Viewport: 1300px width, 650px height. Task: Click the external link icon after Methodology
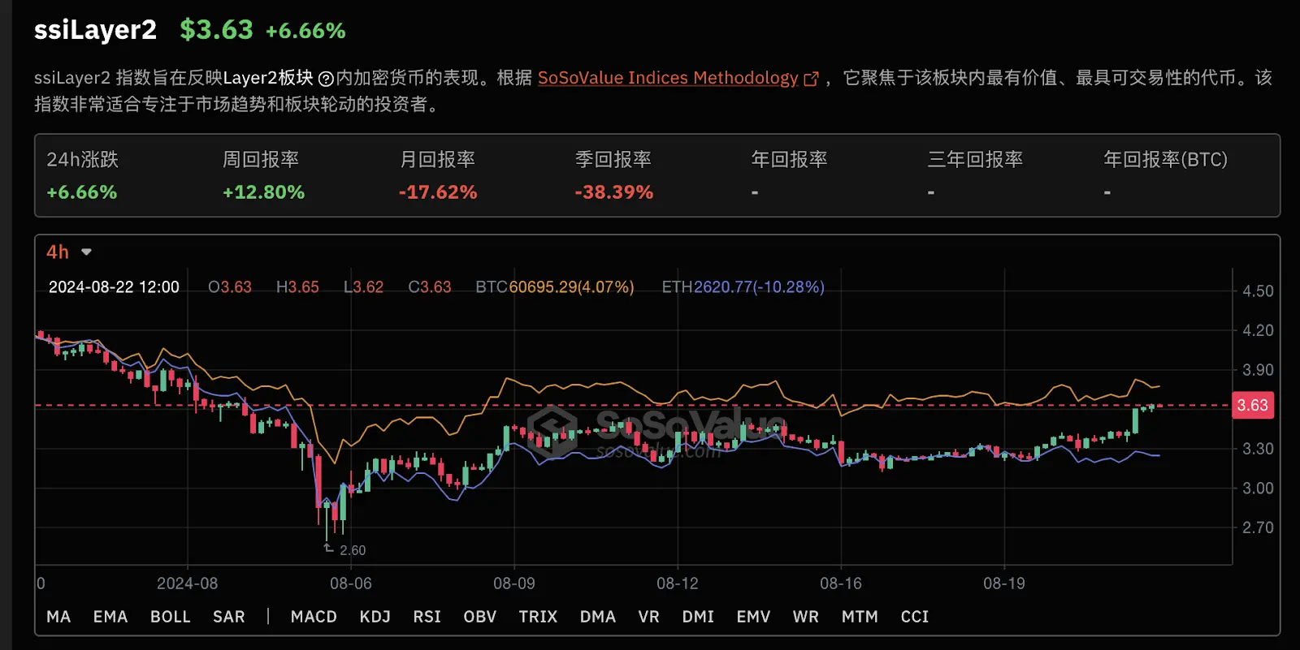[x=811, y=79]
